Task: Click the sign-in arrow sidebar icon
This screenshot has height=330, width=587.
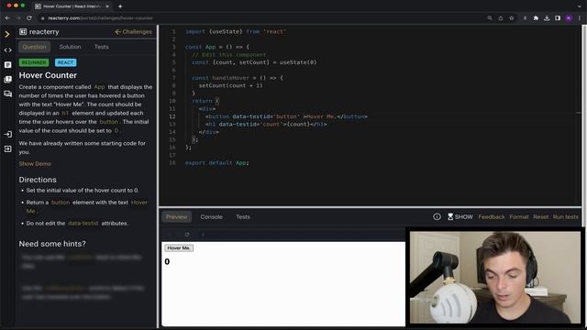Action: pyautogui.click(x=7, y=134)
